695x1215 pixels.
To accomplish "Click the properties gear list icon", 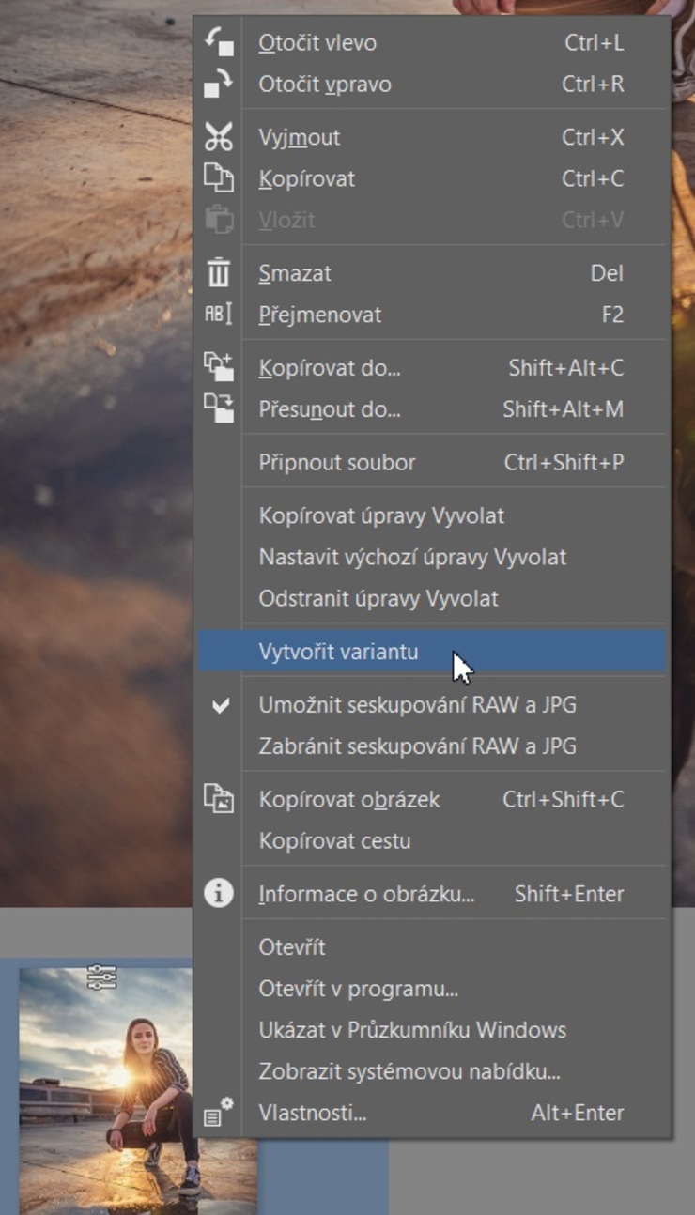I will (x=219, y=1112).
